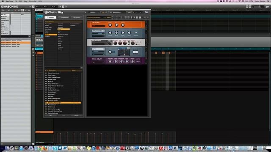Clear the Maschine browser search with X
Viewport: 271px width, 152px height.
pyautogui.click(x=29, y=36)
